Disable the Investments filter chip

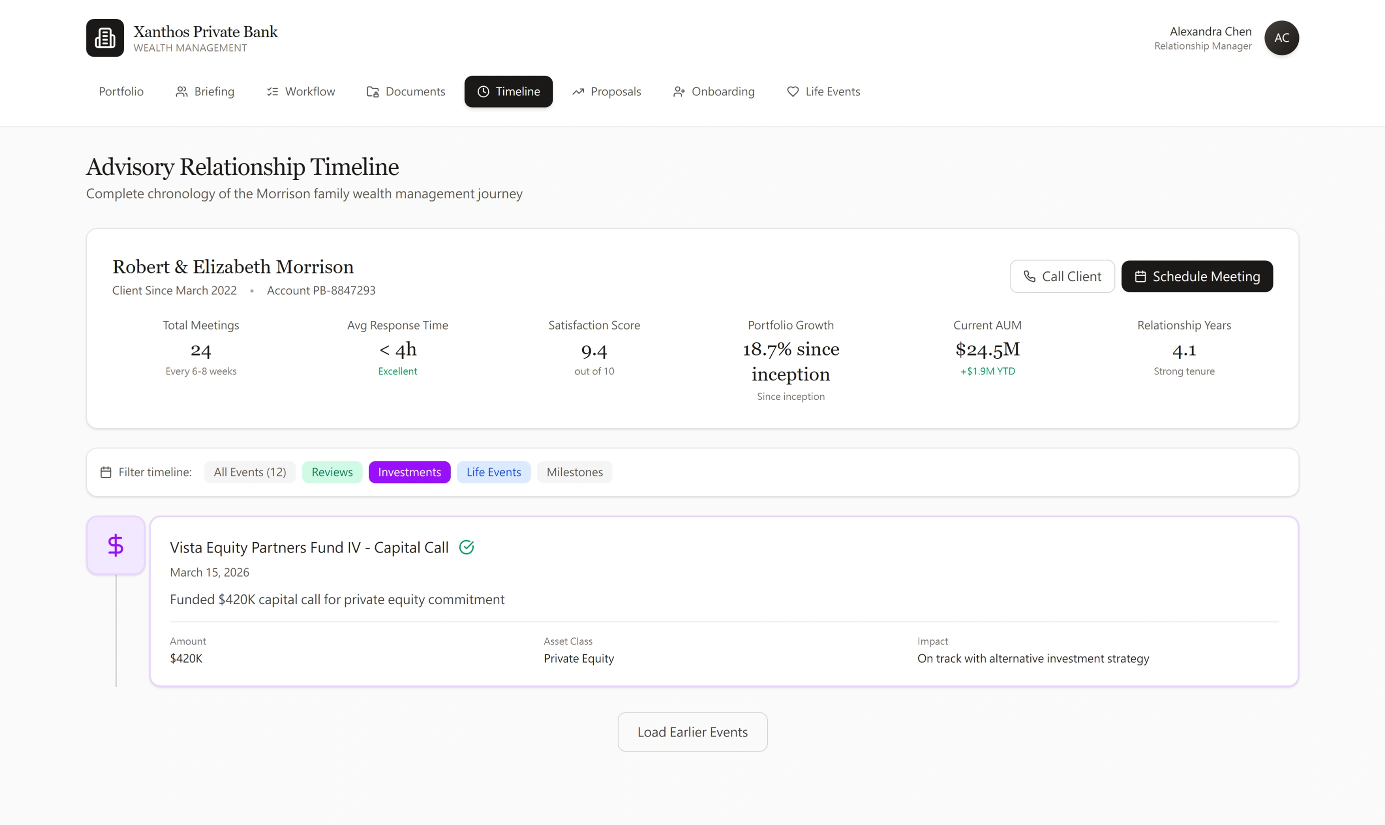point(409,472)
